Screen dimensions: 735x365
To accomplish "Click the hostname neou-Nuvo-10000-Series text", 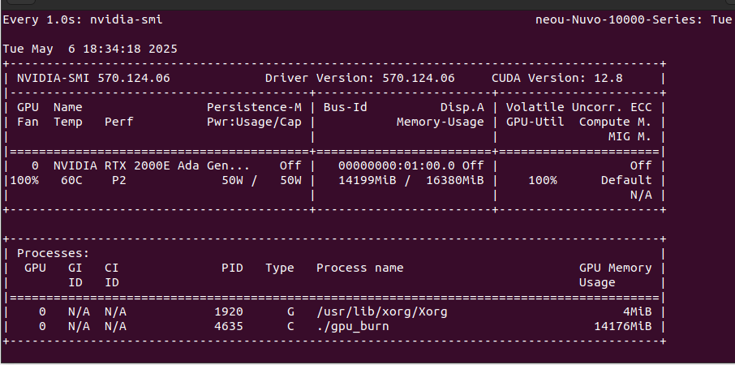I will click(616, 19).
